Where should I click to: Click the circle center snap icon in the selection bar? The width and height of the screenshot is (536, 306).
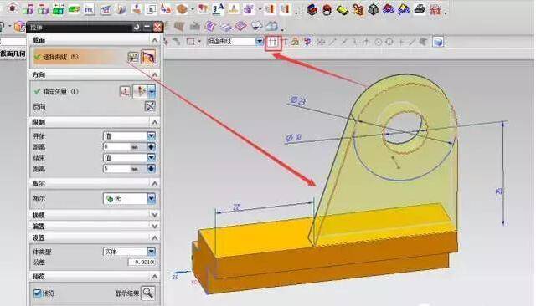pos(378,43)
